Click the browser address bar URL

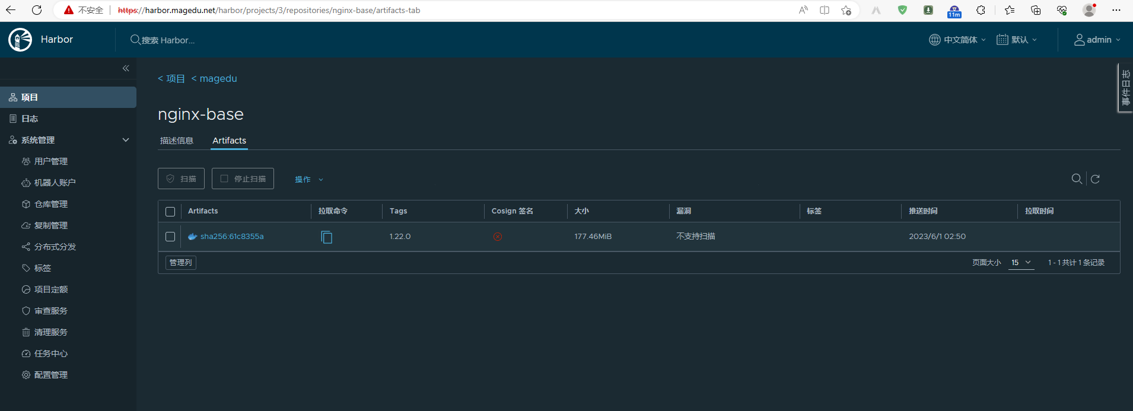[269, 10]
